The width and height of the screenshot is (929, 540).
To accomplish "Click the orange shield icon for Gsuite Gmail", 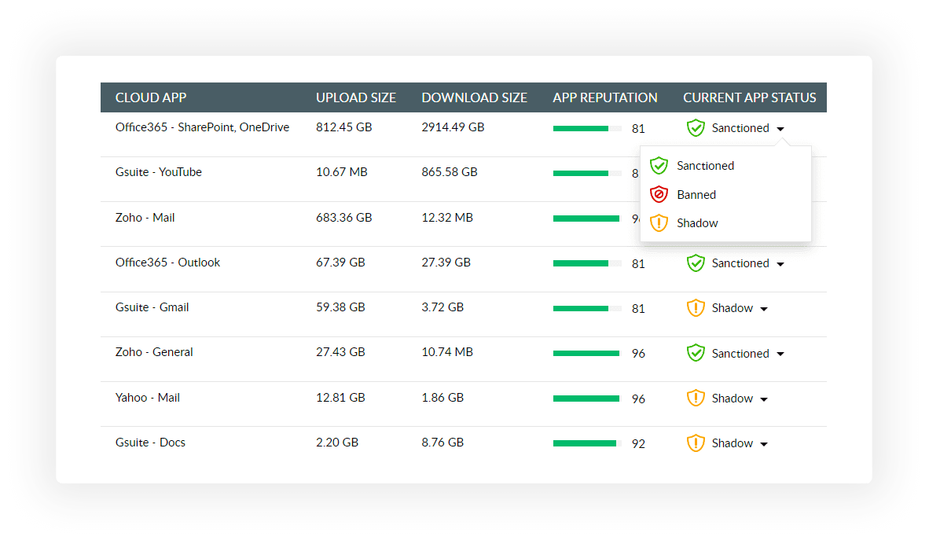I will pyautogui.click(x=696, y=308).
